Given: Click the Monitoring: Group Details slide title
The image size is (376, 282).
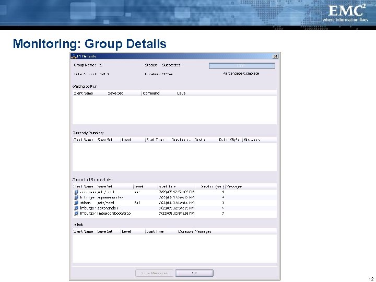Looking at the screenshot, I should tap(90, 44).
